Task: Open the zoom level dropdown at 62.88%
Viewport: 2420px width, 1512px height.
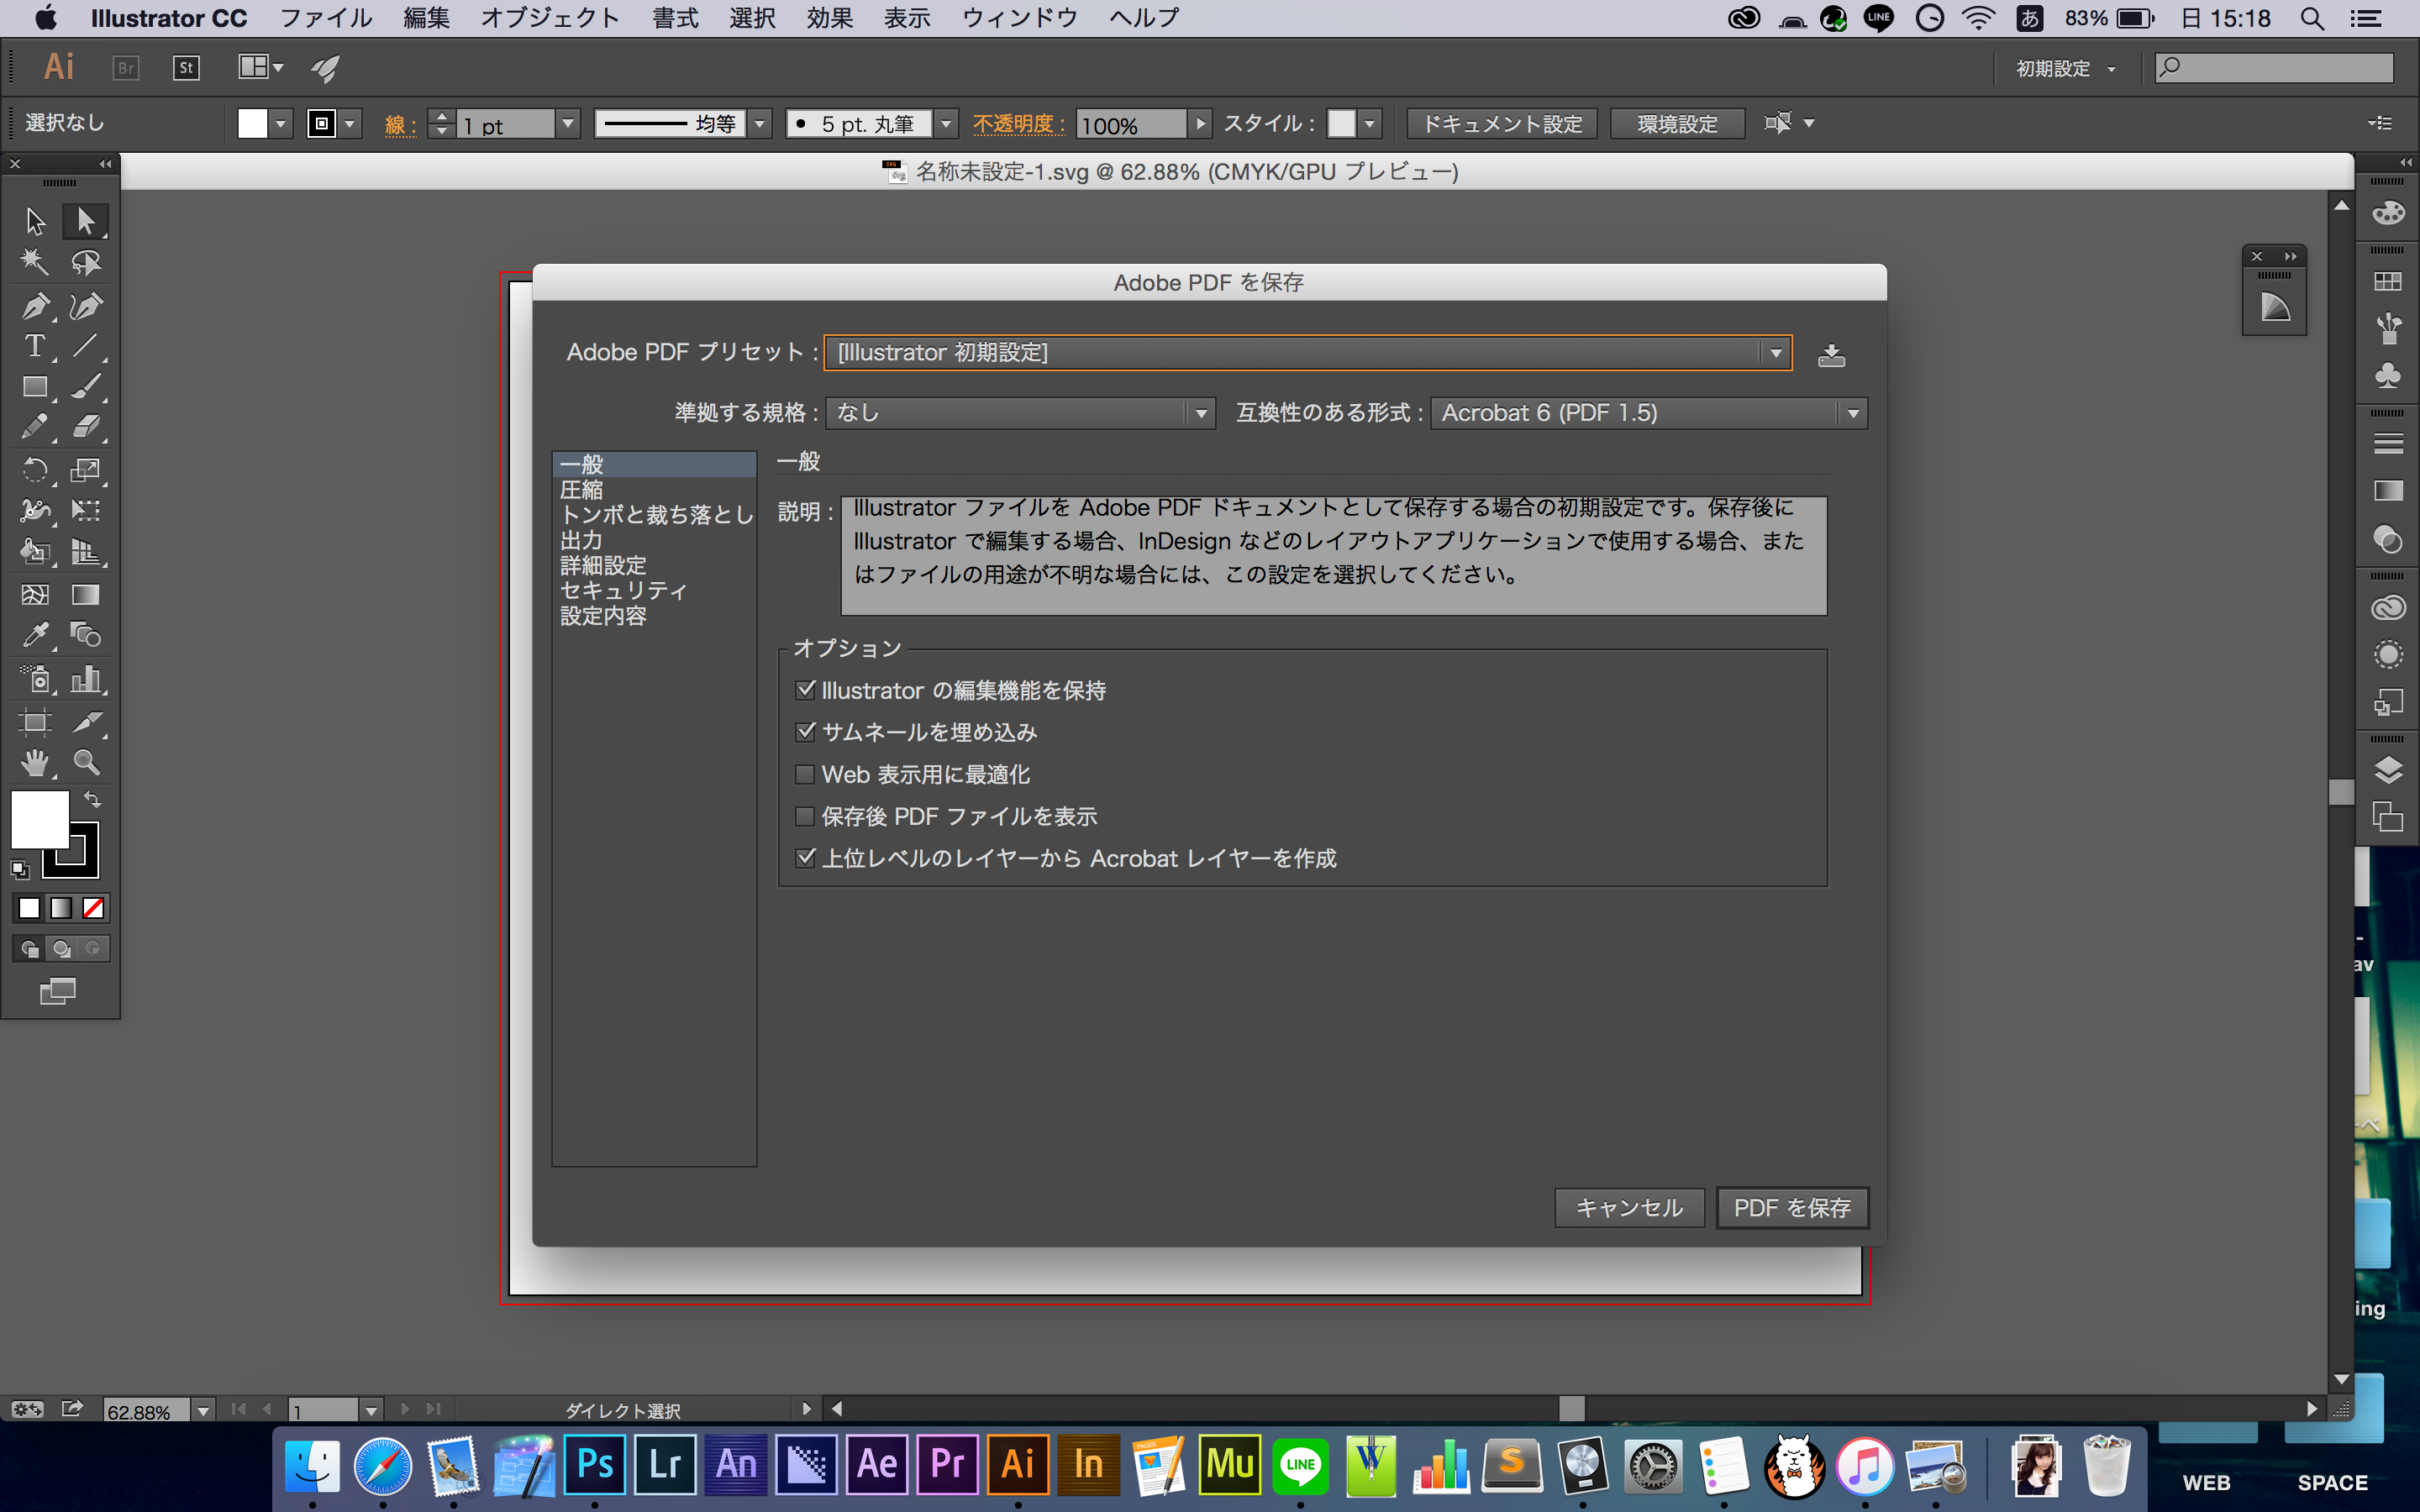Action: [203, 1411]
